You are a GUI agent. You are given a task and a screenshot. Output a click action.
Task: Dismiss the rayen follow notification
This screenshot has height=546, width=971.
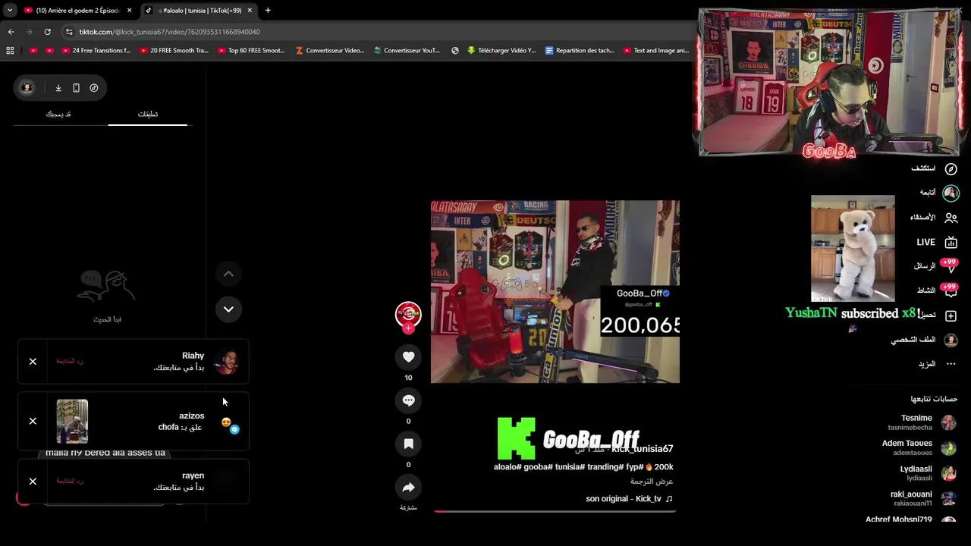pos(33,482)
